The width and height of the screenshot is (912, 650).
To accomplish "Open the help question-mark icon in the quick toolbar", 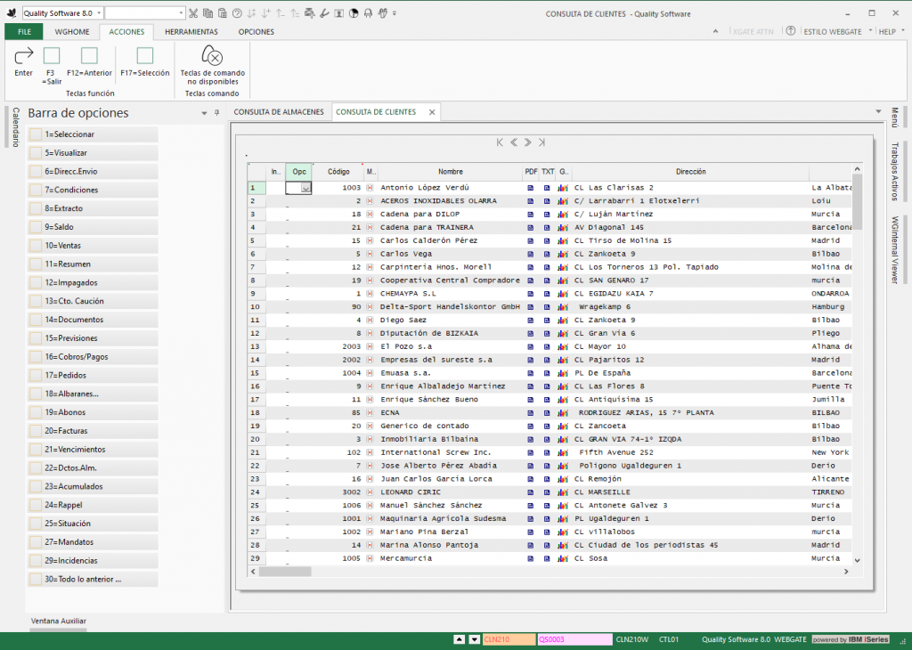I will point(237,12).
